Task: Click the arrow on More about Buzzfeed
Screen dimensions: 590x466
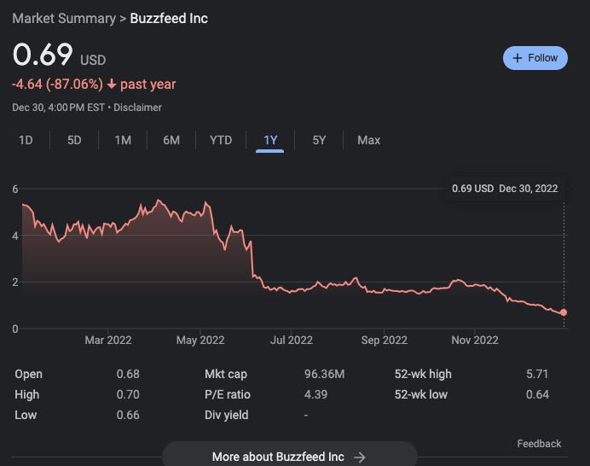Action: coord(360,457)
